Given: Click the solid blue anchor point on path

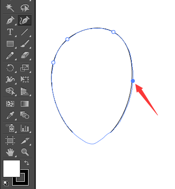Looking at the screenshot, I should point(133,81).
